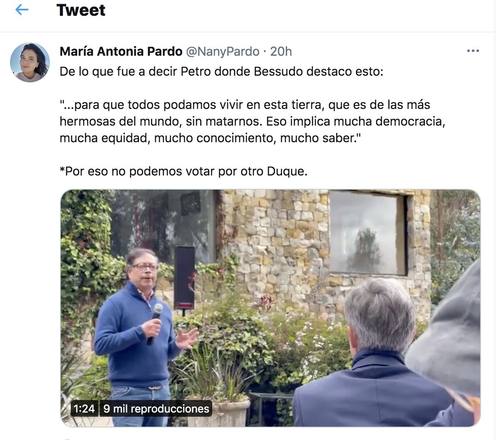
Task: Go back using the blue arrow
Action: [22, 10]
